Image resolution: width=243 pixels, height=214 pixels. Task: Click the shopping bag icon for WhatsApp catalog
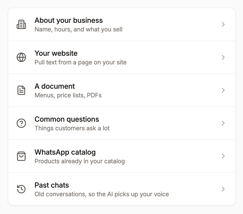(22, 156)
